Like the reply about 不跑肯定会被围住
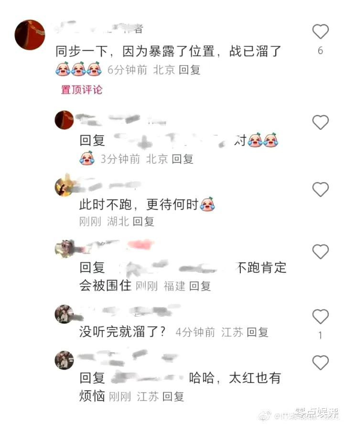 click(321, 252)
